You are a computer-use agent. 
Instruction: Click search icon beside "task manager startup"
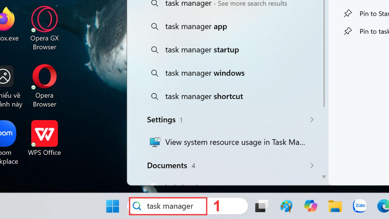(x=155, y=50)
